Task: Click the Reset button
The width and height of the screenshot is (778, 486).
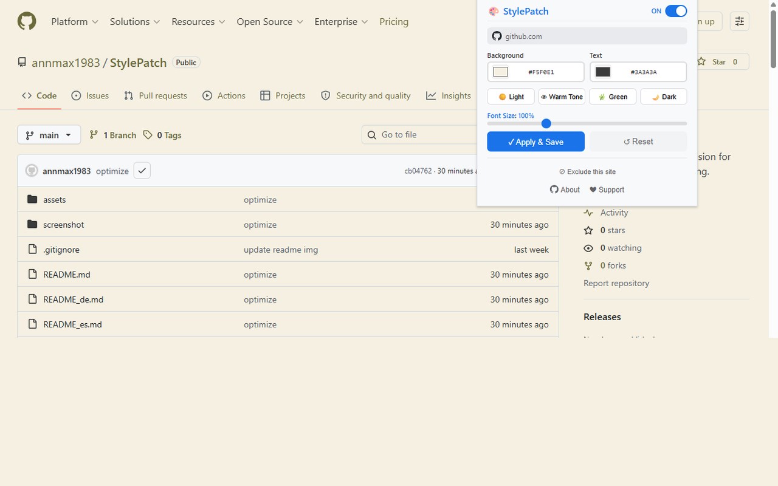Action: pos(638,142)
